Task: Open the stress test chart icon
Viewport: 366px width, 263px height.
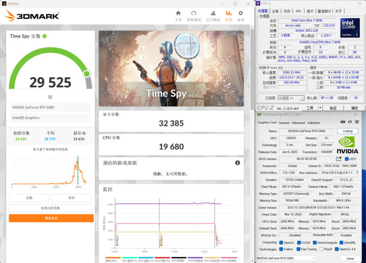Action: [213, 13]
